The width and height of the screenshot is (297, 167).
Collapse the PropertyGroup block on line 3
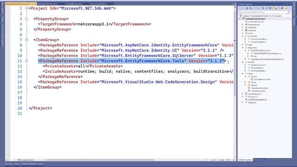click(x=26, y=19)
